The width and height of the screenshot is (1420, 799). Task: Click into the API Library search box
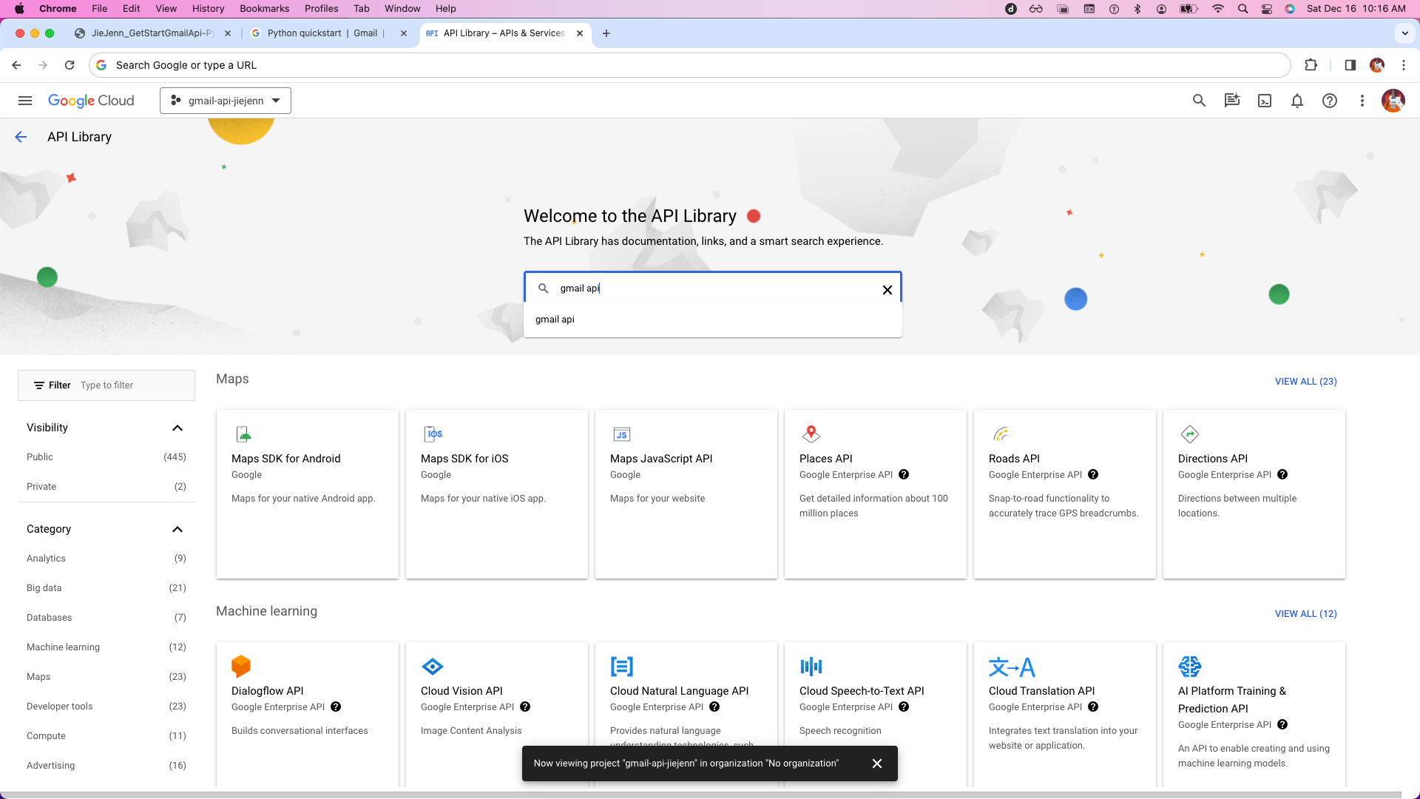click(x=712, y=289)
